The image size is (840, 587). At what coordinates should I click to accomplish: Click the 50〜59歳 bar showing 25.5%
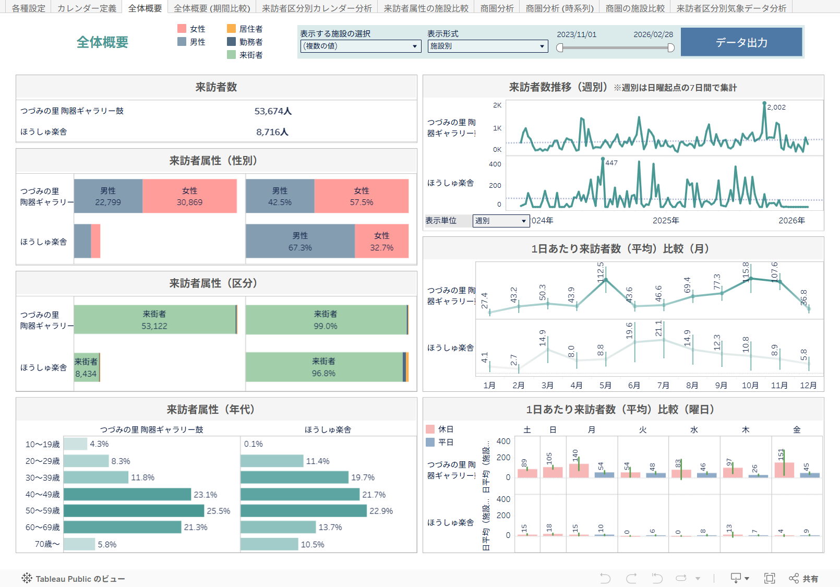tap(134, 511)
